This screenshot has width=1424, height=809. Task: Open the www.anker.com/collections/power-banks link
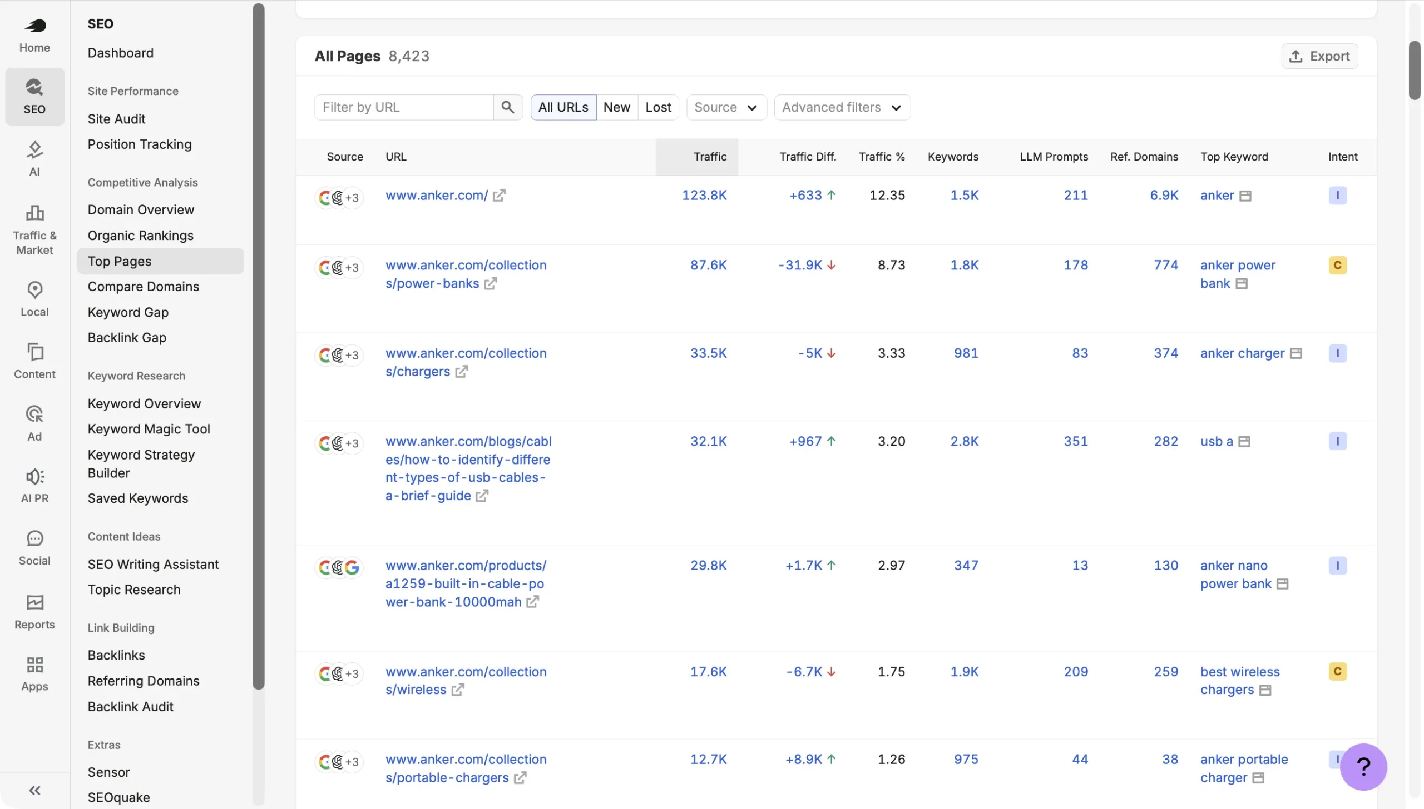click(x=466, y=274)
